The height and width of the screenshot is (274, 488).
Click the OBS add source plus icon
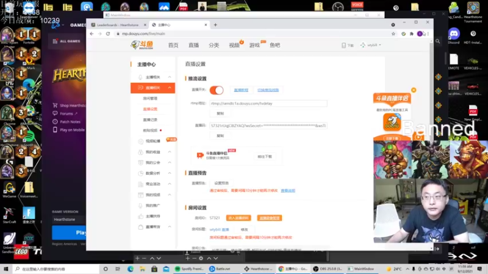[187, 258]
